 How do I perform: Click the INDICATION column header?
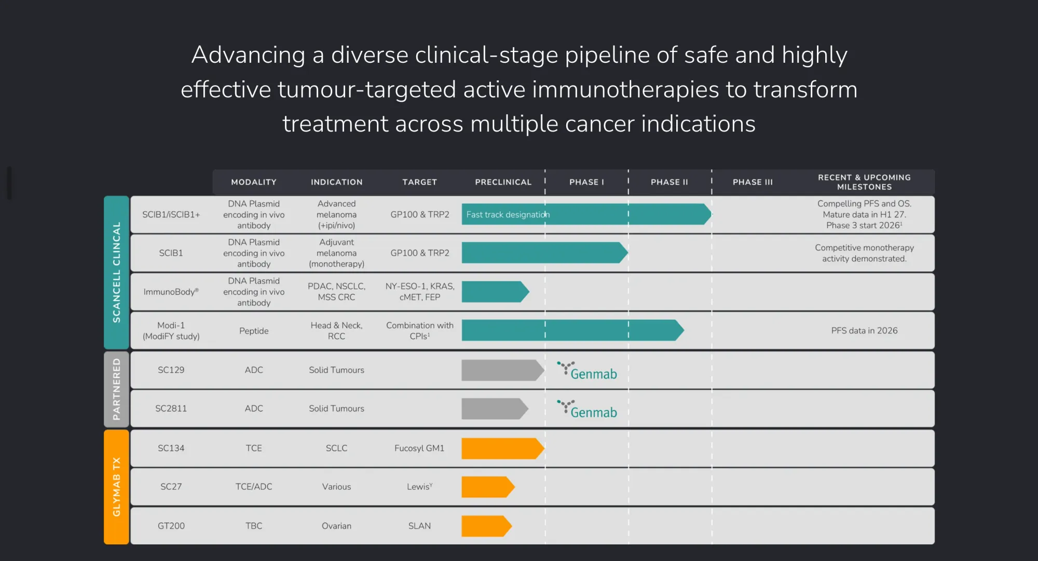pyautogui.click(x=337, y=182)
